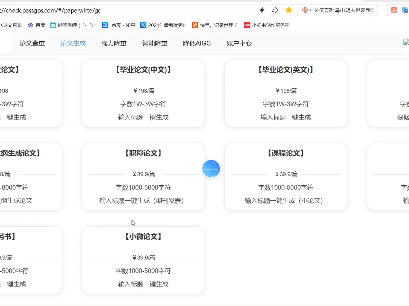Click 输入标题一键生成（期刊发表）text

[x=142, y=201]
